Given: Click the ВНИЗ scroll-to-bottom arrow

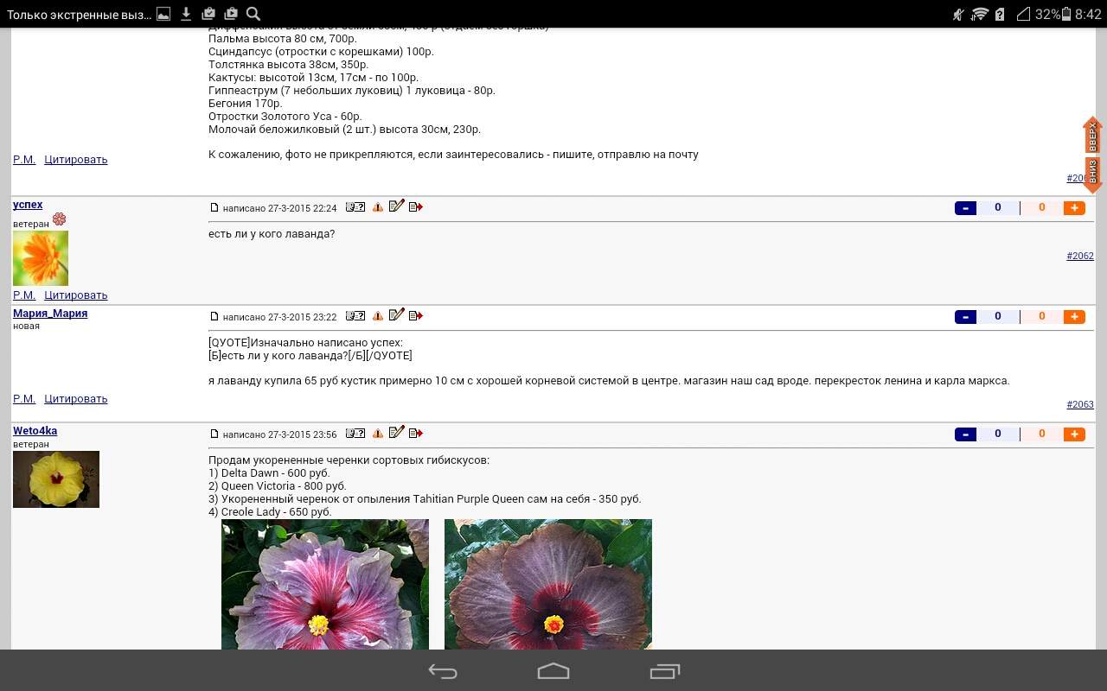Looking at the screenshot, I should point(1092,174).
